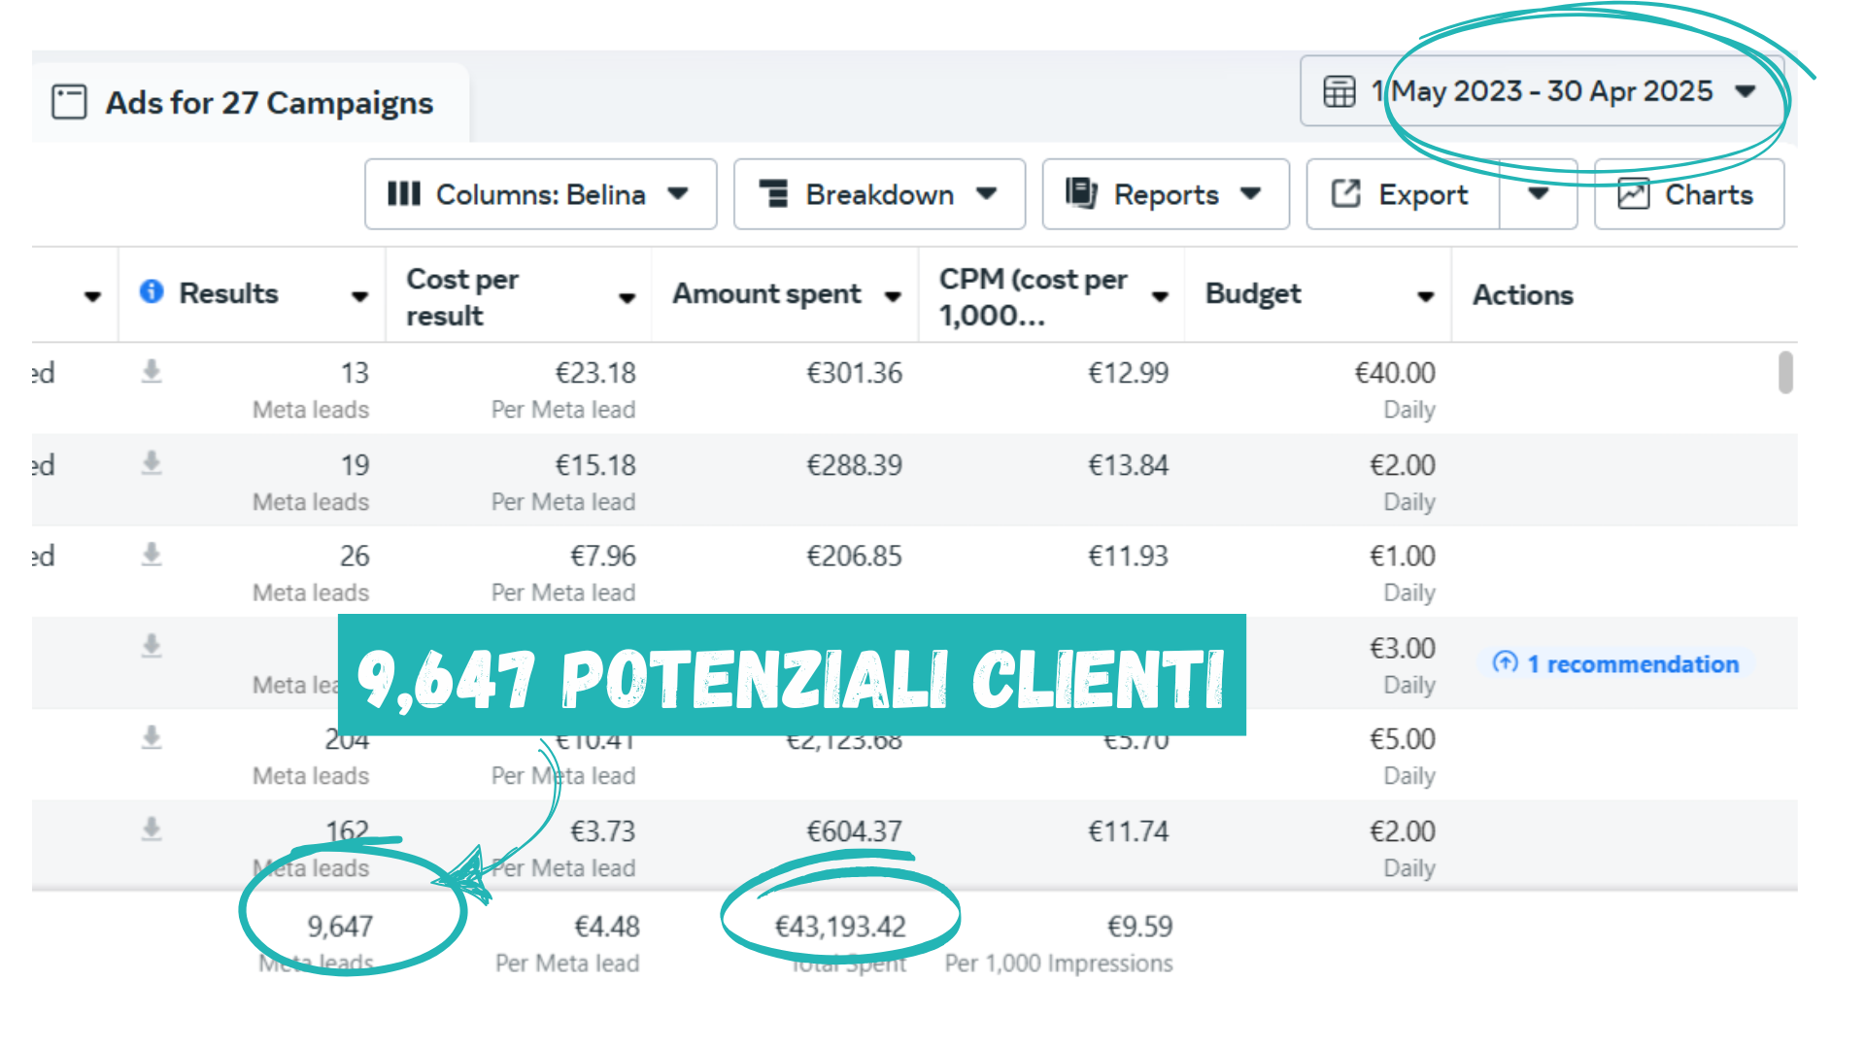The width and height of the screenshot is (1865, 1049).
Task: Click the recommendation up-arrow icon
Action: pyautogui.click(x=1505, y=662)
